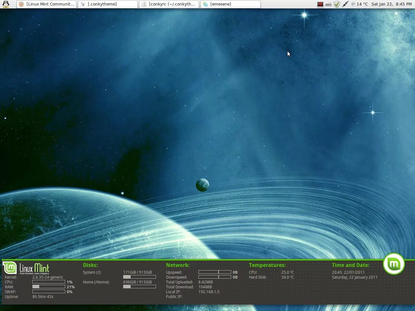The image size is (415, 311).
Task: Click the Downspeed graph bar
Action: pos(215,277)
